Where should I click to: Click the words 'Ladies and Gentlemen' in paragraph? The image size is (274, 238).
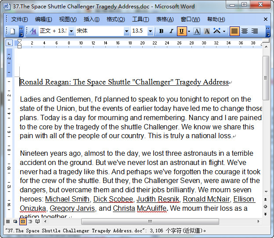point(55,99)
